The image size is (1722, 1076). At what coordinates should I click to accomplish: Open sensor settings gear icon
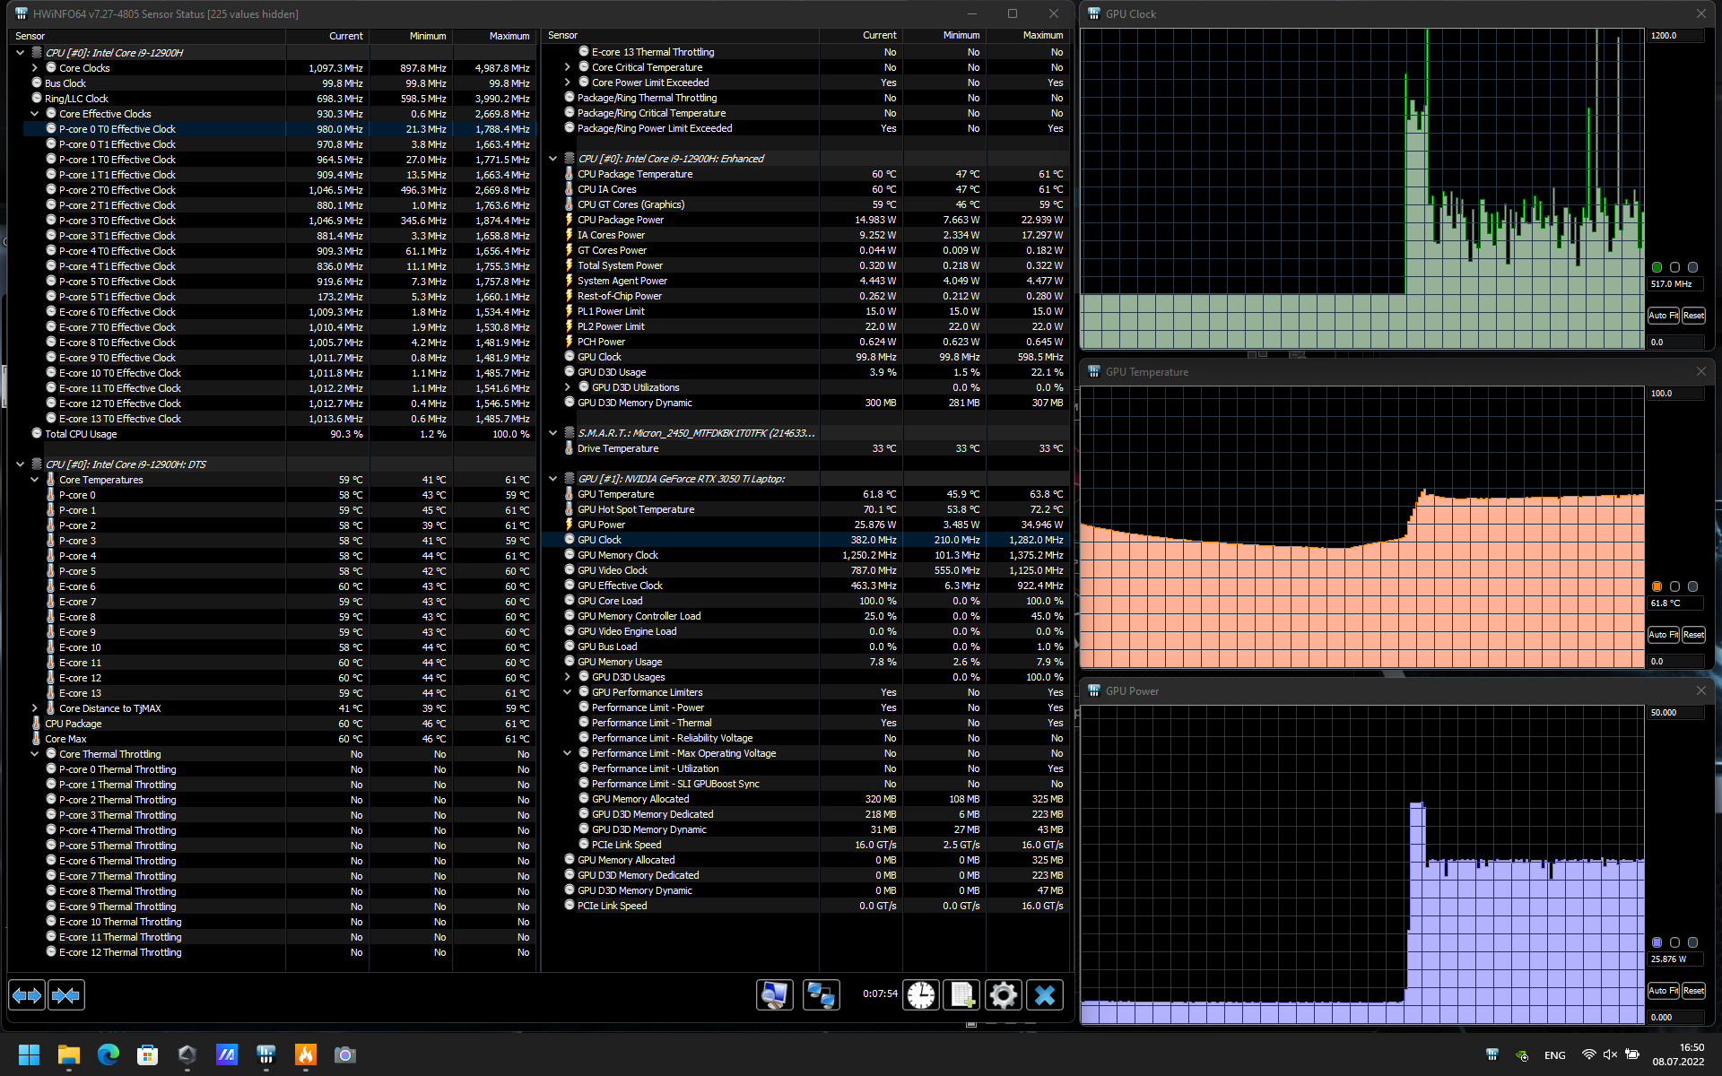1003,994
